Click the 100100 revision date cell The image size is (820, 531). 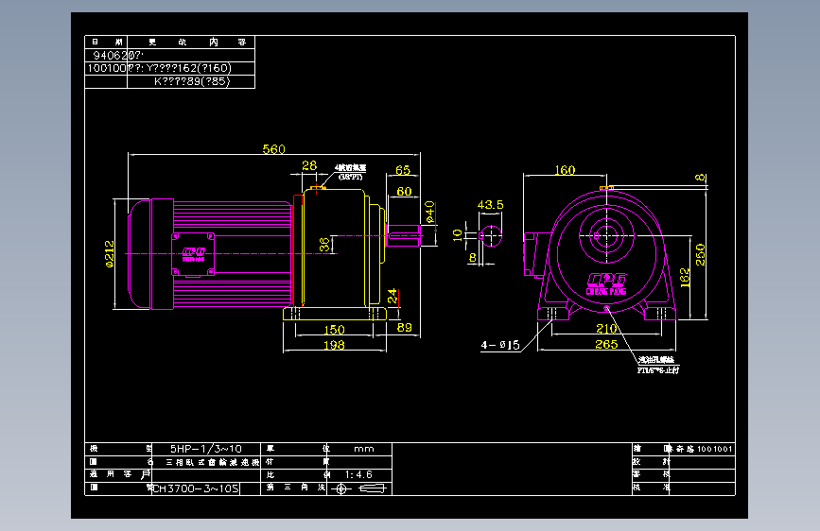(x=107, y=68)
